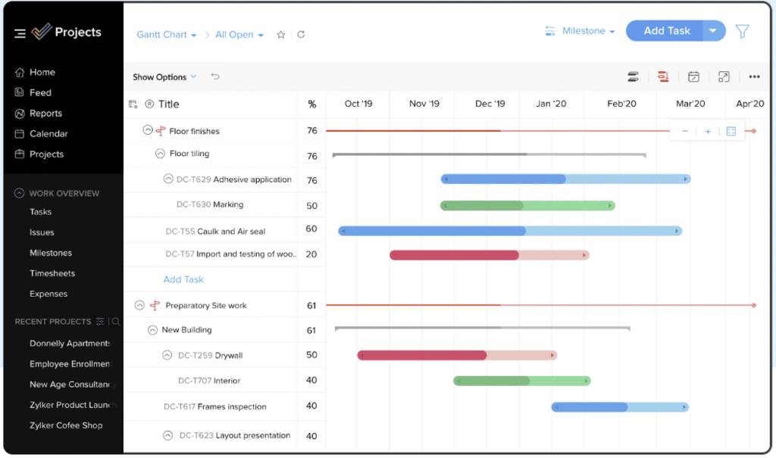Toggle the baseline bars icon in toolbar

[x=633, y=76]
